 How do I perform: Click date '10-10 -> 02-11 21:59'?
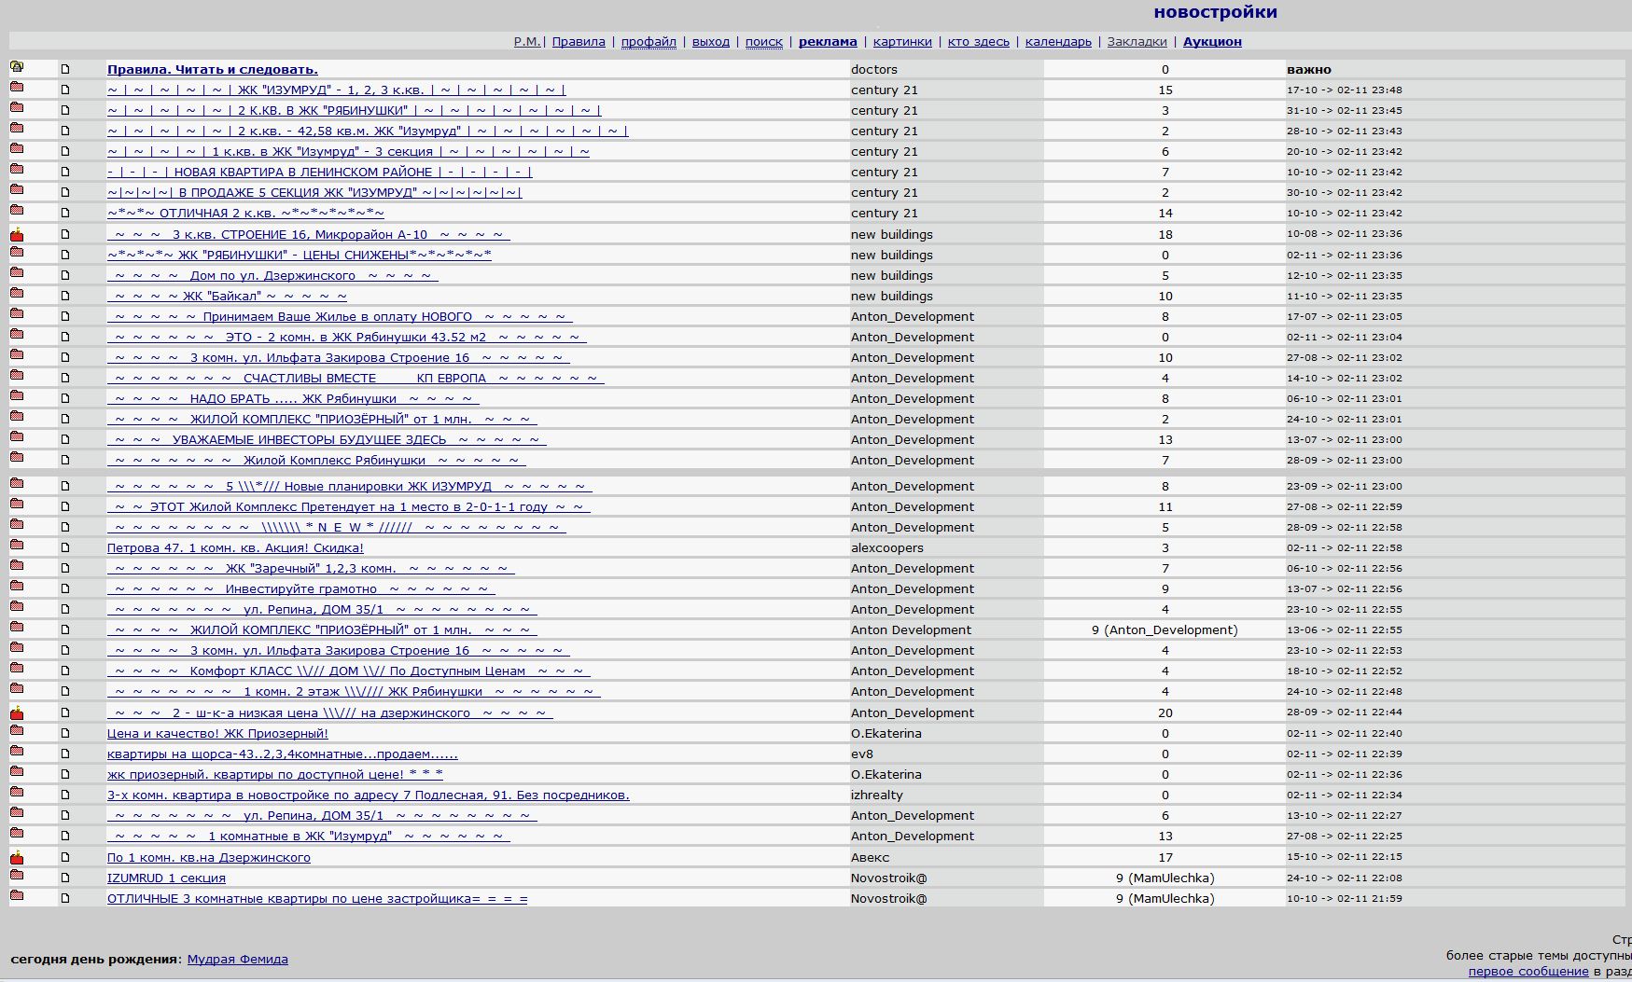[x=1345, y=899]
